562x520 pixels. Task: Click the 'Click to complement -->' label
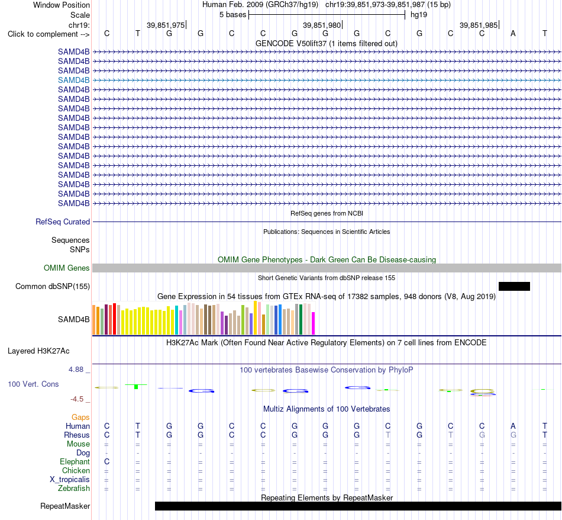click(49, 34)
